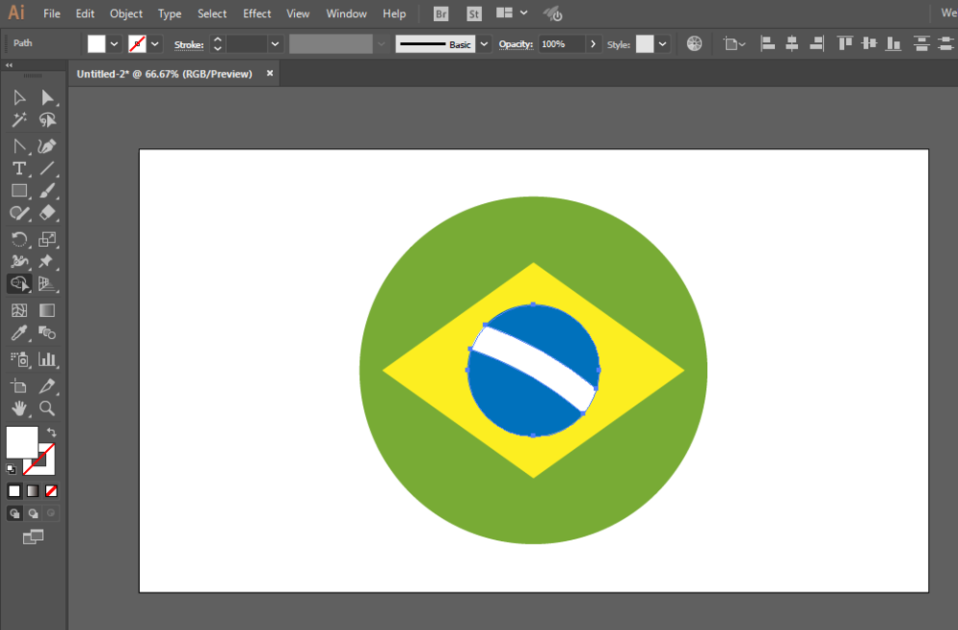Open Recolor Artwork color wheel
Viewport: 958px width, 630px height.
694,44
